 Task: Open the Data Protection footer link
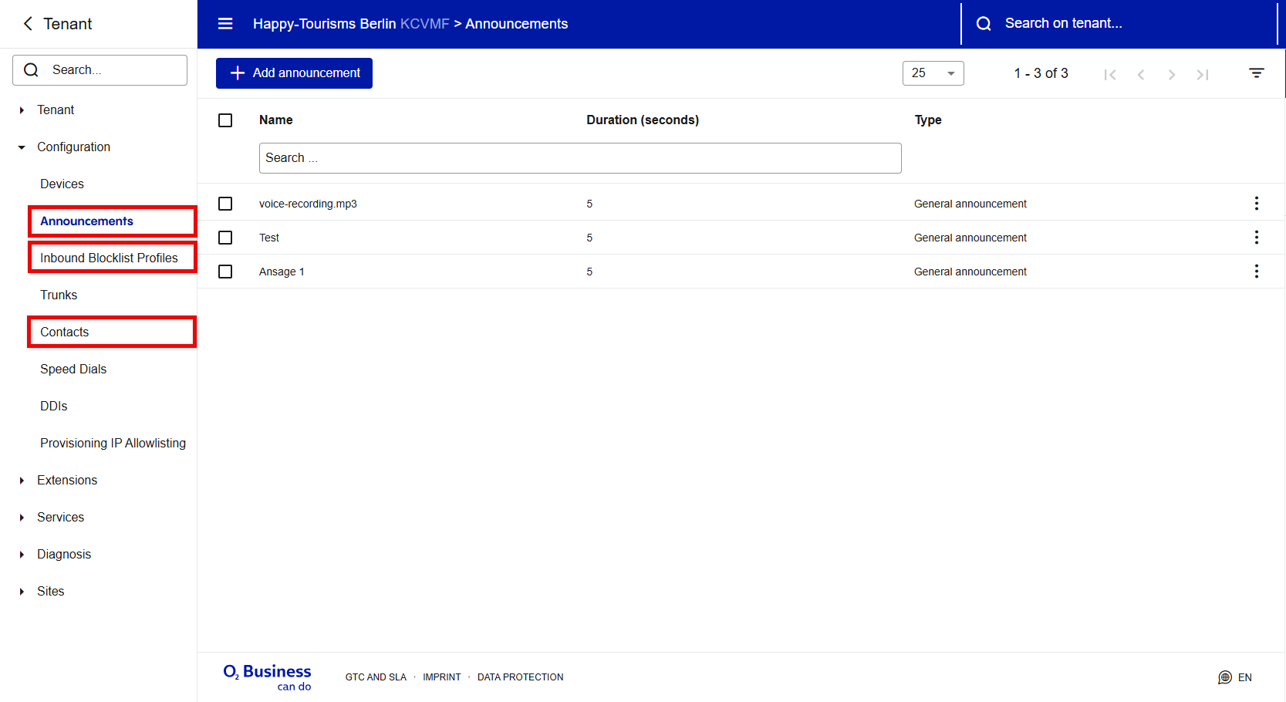(x=520, y=677)
